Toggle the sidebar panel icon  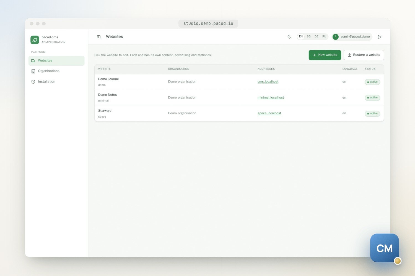tap(98, 37)
